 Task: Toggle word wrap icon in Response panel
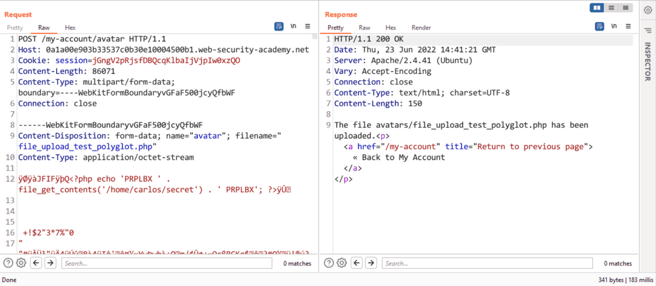[x=599, y=26]
